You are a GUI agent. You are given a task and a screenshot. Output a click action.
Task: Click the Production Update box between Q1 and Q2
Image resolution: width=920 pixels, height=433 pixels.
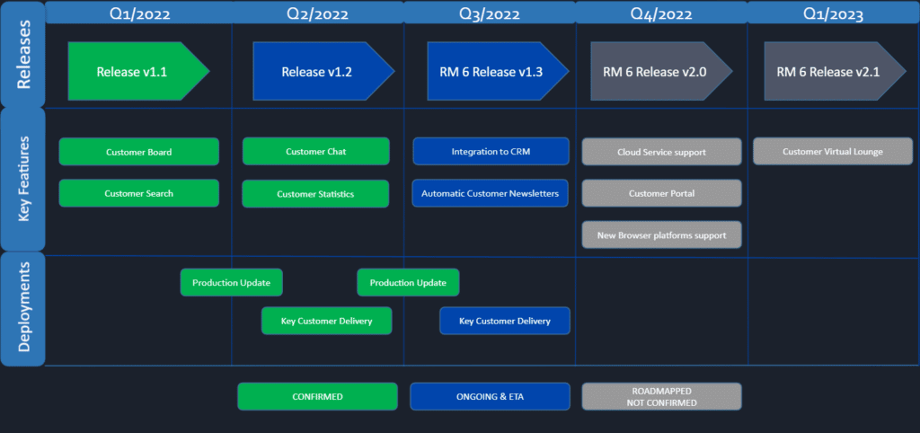pyautogui.click(x=232, y=282)
